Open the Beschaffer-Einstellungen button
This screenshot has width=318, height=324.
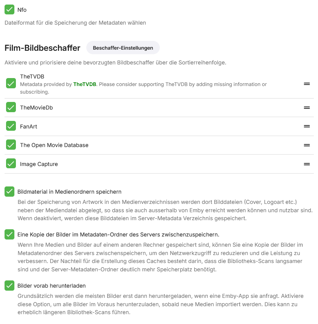pyautogui.click(x=123, y=48)
